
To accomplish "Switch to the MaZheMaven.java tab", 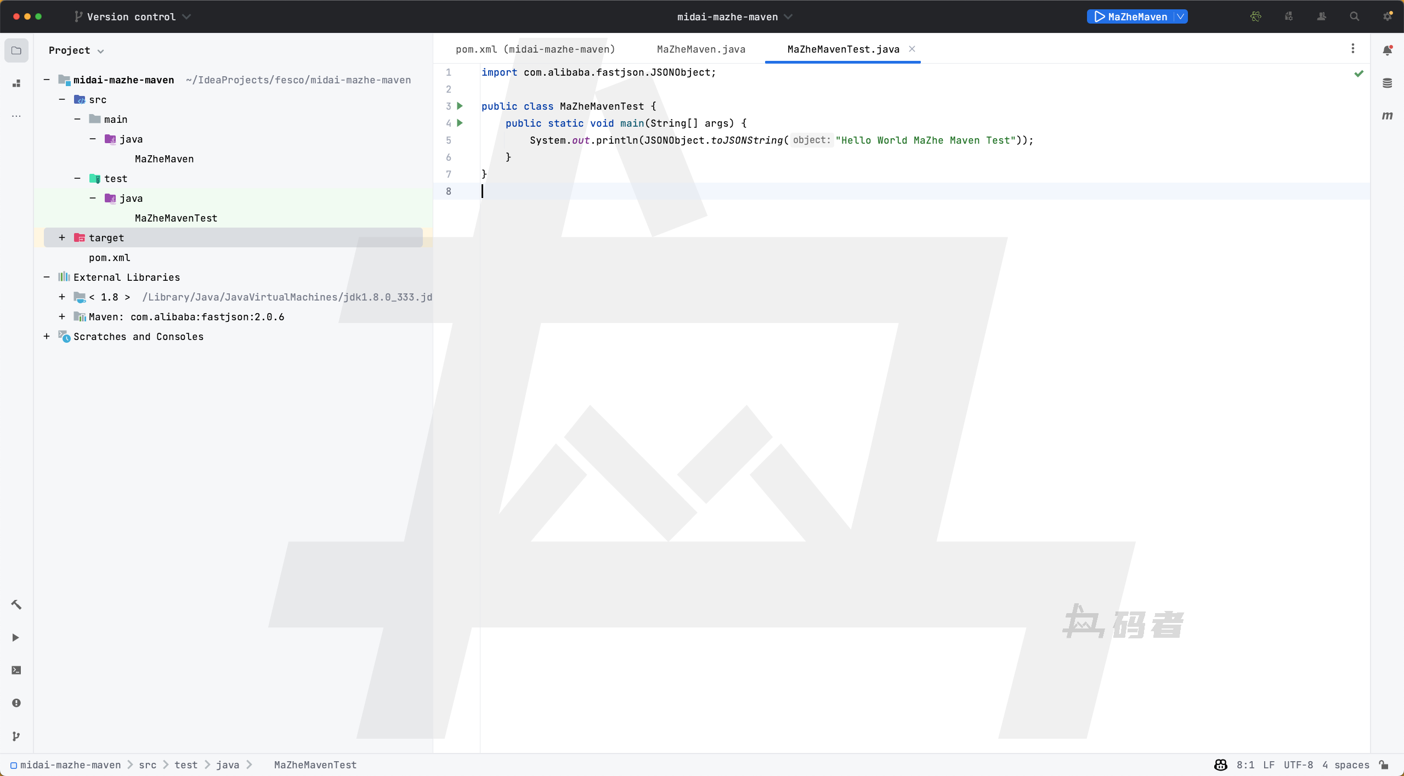I will coord(701,49).
